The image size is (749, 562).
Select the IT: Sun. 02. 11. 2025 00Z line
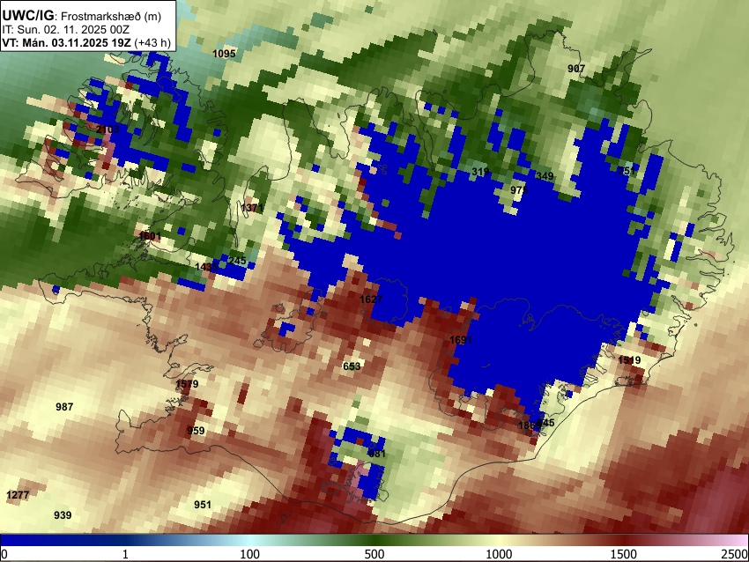[65, 30]
